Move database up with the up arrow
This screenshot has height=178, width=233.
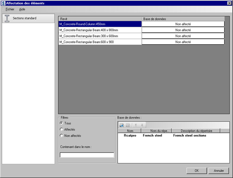tap(136, 125)
